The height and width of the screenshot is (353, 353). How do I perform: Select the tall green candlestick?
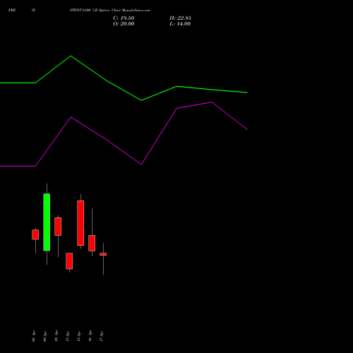click(47, 222)
